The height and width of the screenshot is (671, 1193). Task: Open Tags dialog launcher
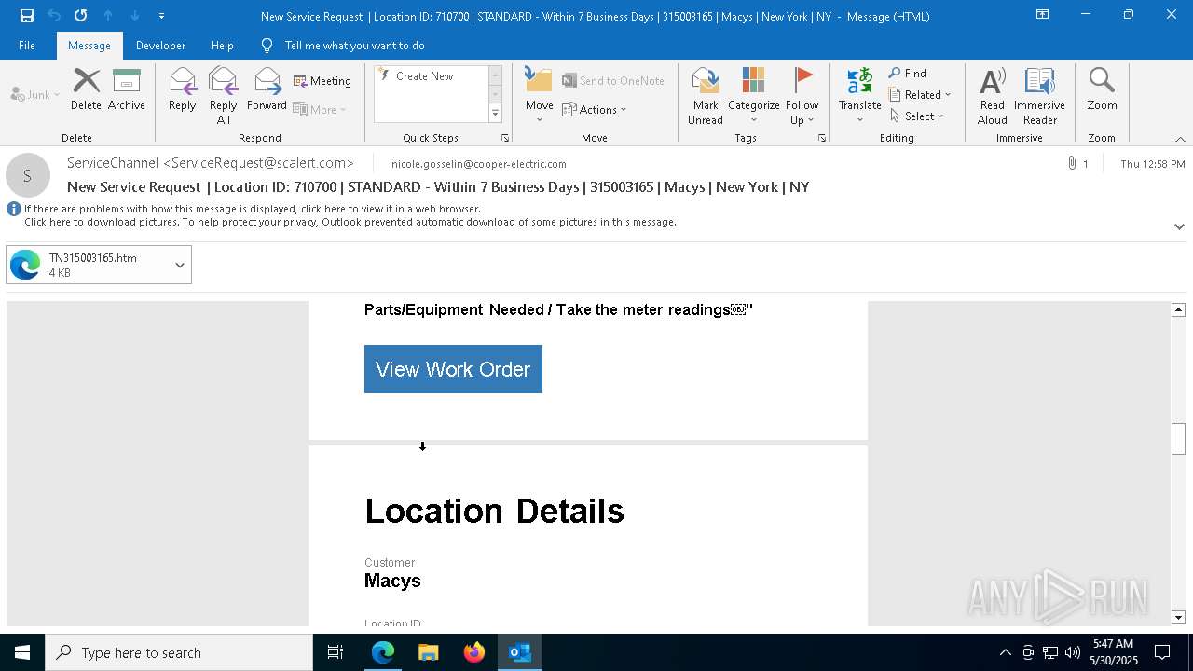pos(822,138)
